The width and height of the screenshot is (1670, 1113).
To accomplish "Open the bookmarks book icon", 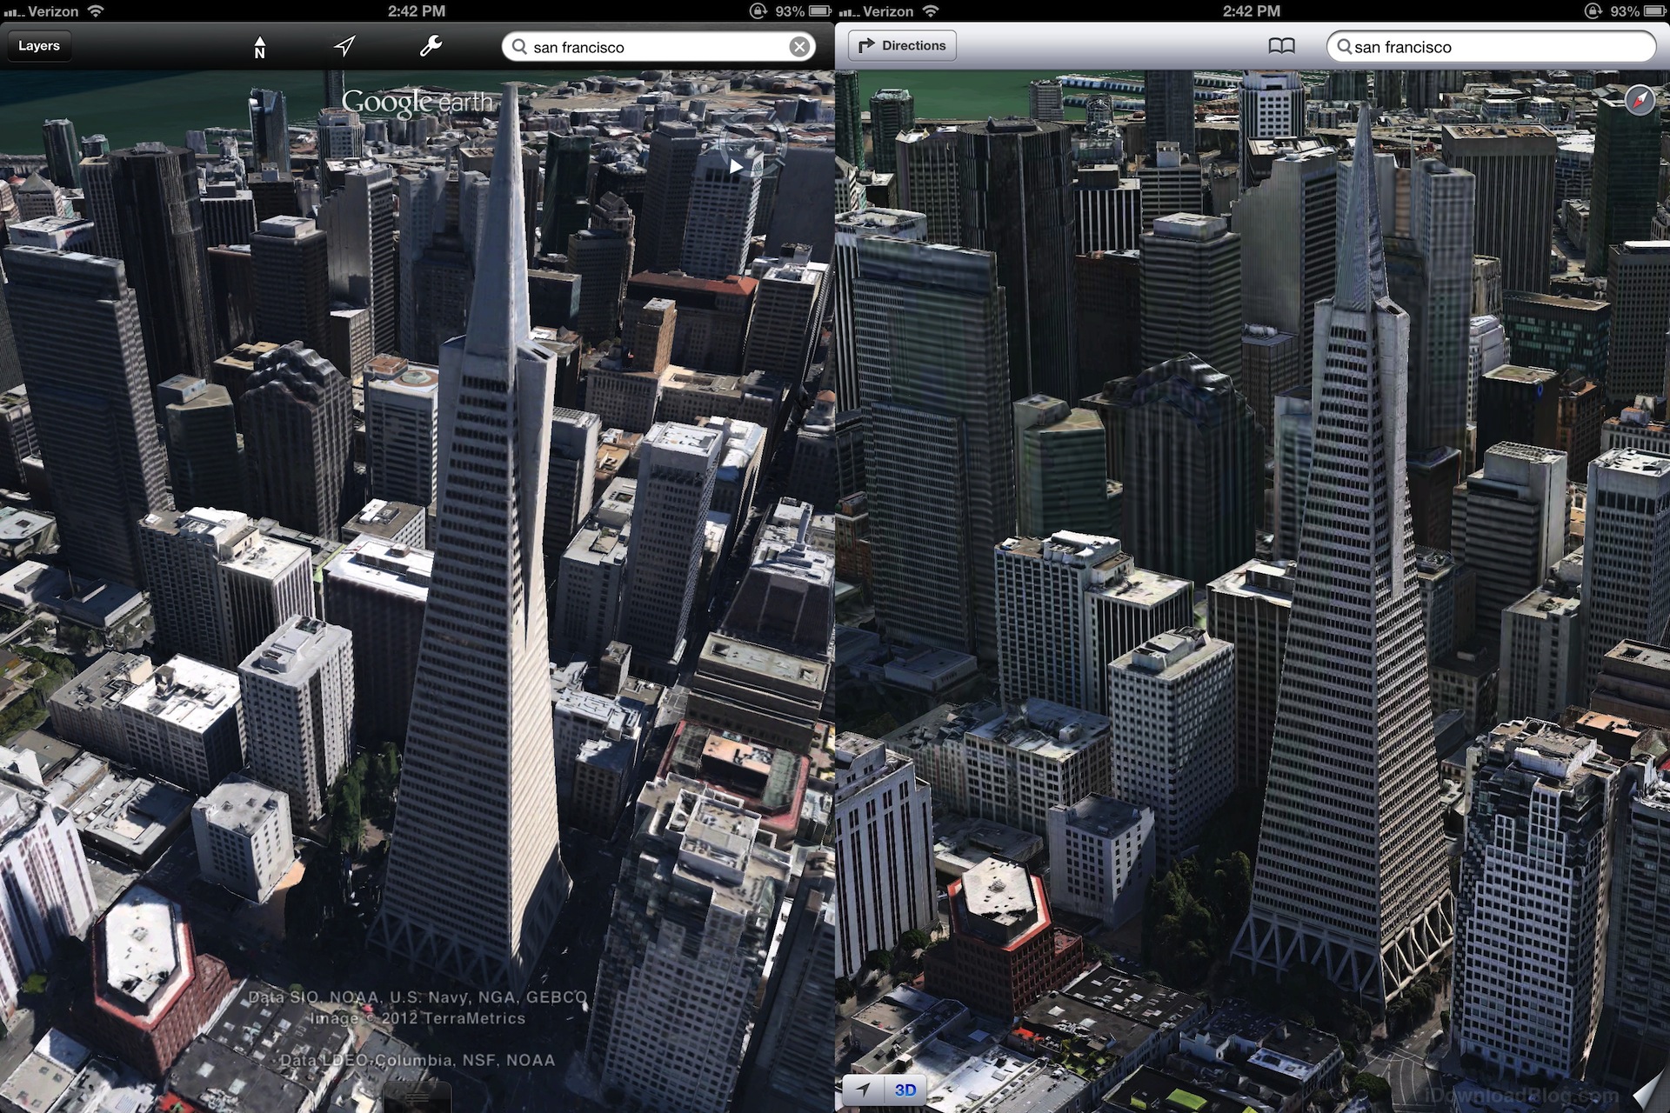I will click(1281, 46).
